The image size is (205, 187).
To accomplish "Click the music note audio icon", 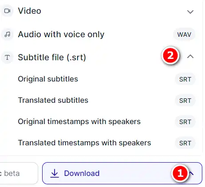I will coord(7,35).
